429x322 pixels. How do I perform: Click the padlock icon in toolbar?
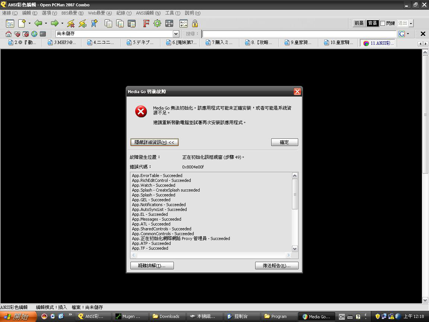tap(195, 23)
